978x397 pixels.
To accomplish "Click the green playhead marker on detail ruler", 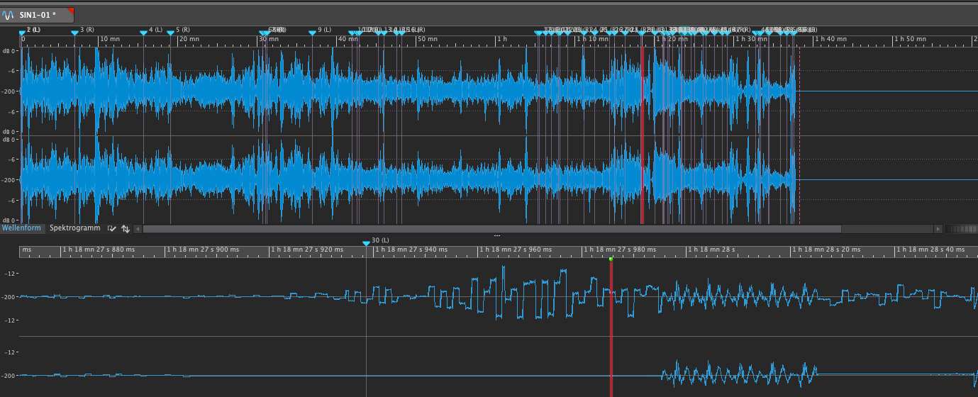I will coord(611,259).
